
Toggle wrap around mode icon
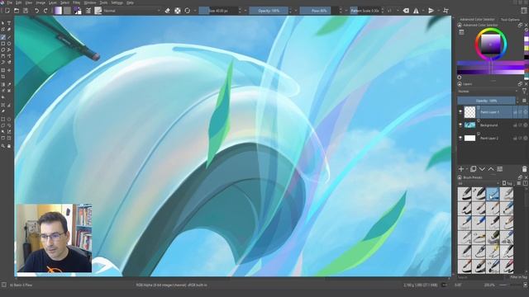[446, 11]
